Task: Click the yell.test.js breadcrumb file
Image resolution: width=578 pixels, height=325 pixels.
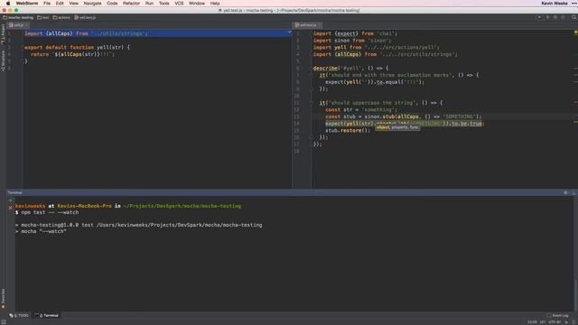Action: click(85, 17)
